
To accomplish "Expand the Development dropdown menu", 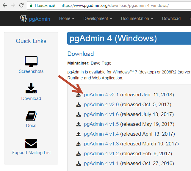I will tap(98, 18).
